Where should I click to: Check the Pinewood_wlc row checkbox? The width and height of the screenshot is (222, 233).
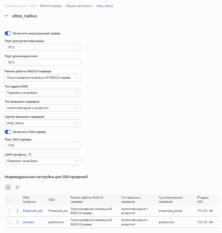pos(9,211)
